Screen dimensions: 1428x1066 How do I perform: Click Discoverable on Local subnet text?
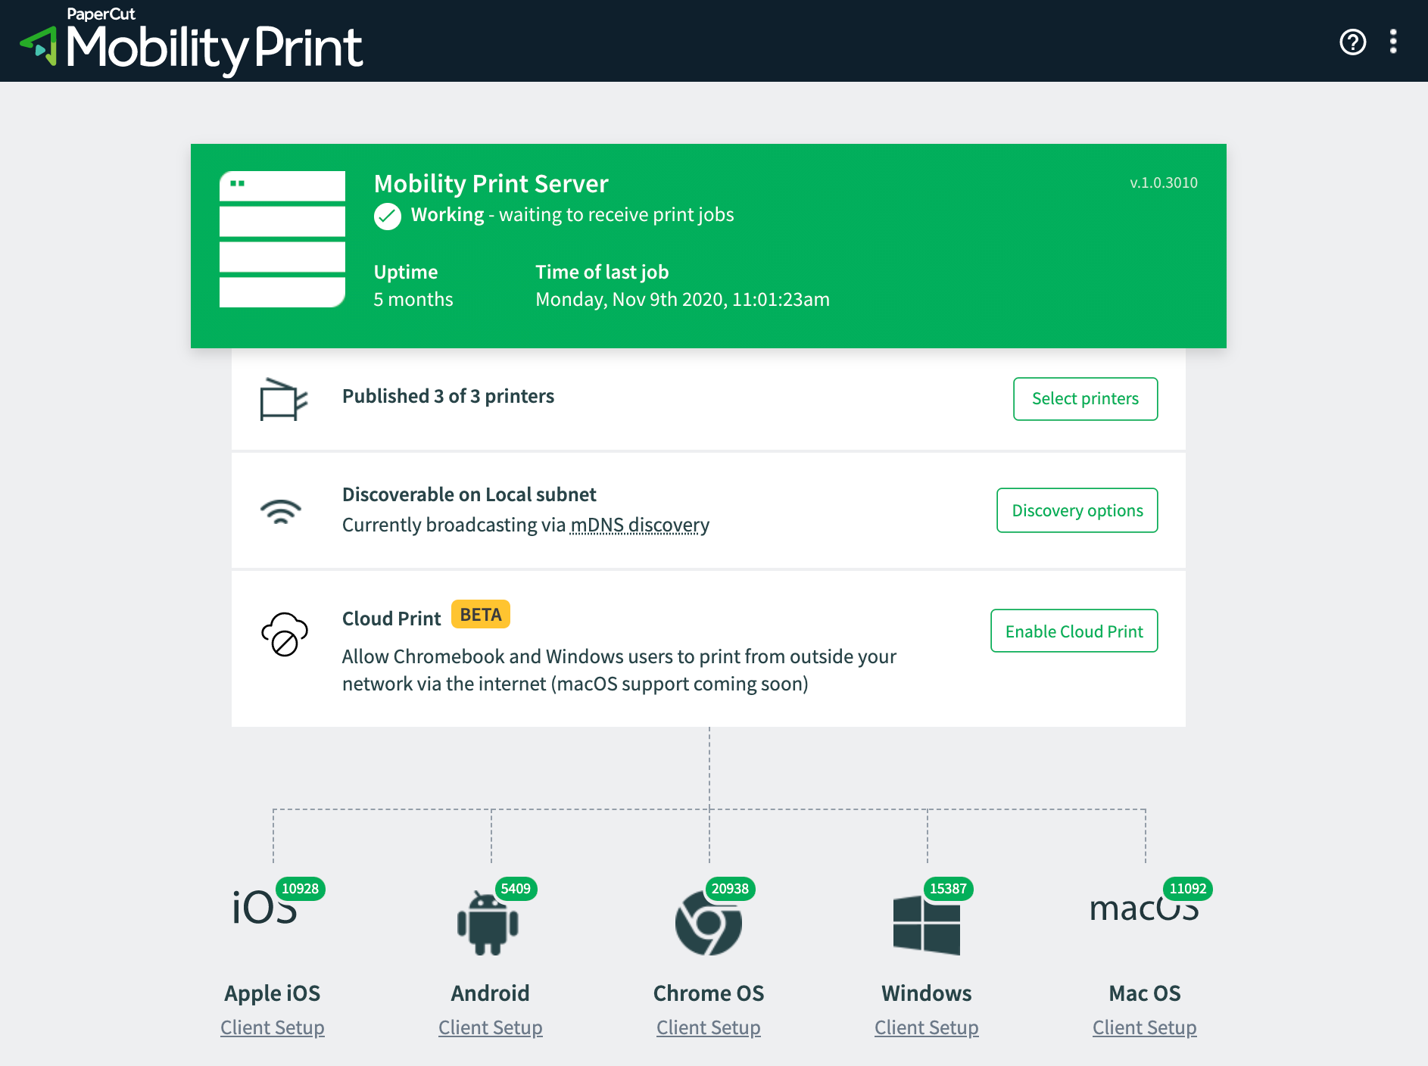[469, 494]
